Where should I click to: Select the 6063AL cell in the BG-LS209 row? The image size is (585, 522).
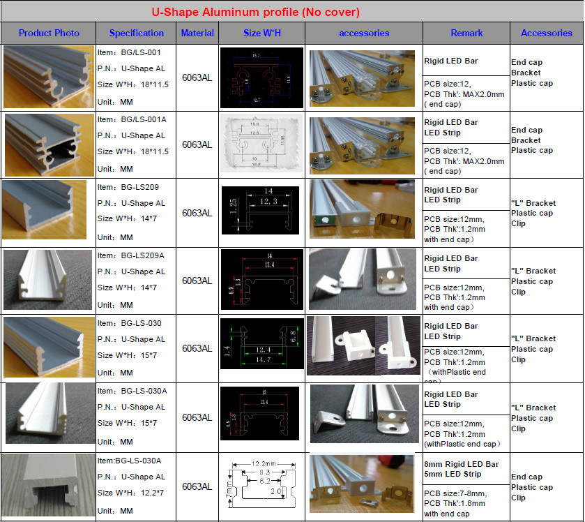coord(197,214)
